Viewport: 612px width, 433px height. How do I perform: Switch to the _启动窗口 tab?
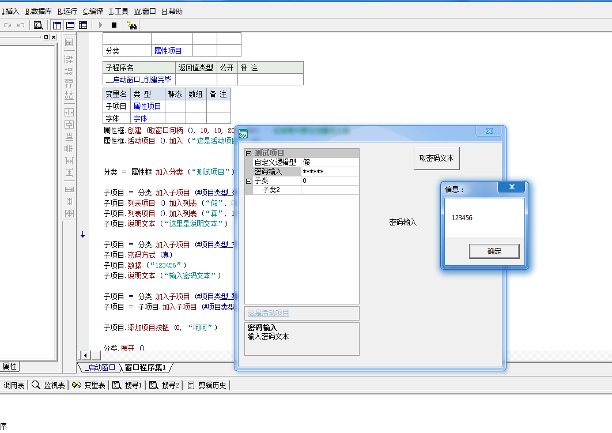99,367
